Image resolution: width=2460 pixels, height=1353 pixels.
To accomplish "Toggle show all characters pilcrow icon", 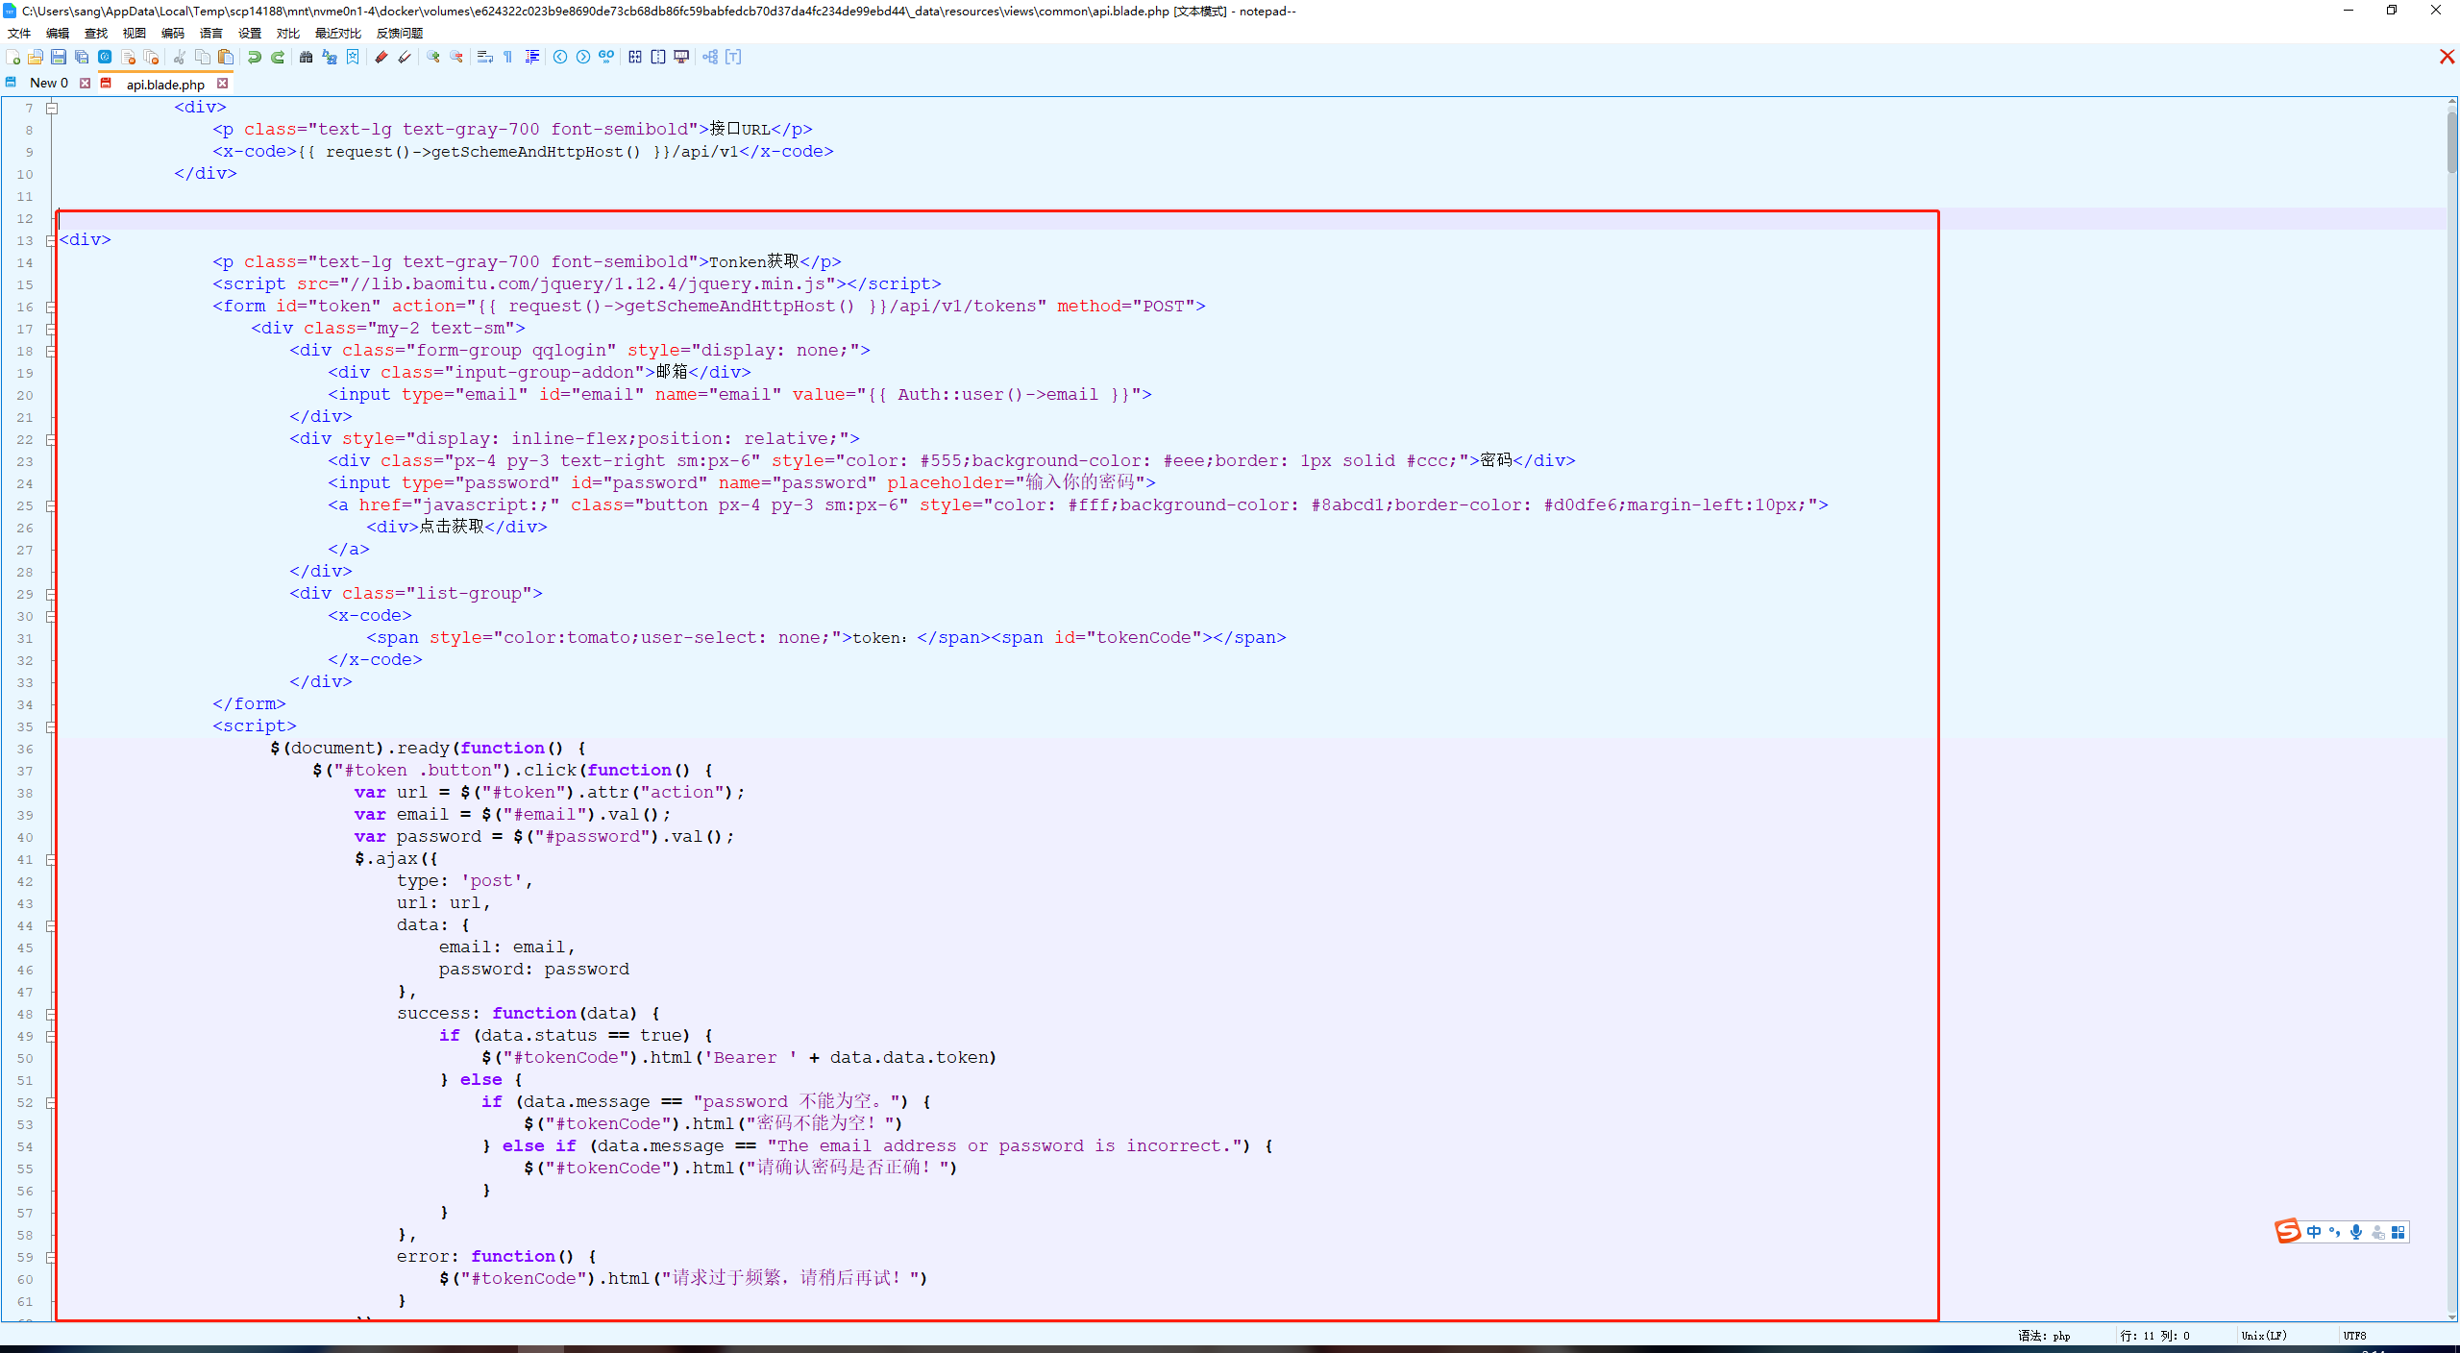I will 508,58.
